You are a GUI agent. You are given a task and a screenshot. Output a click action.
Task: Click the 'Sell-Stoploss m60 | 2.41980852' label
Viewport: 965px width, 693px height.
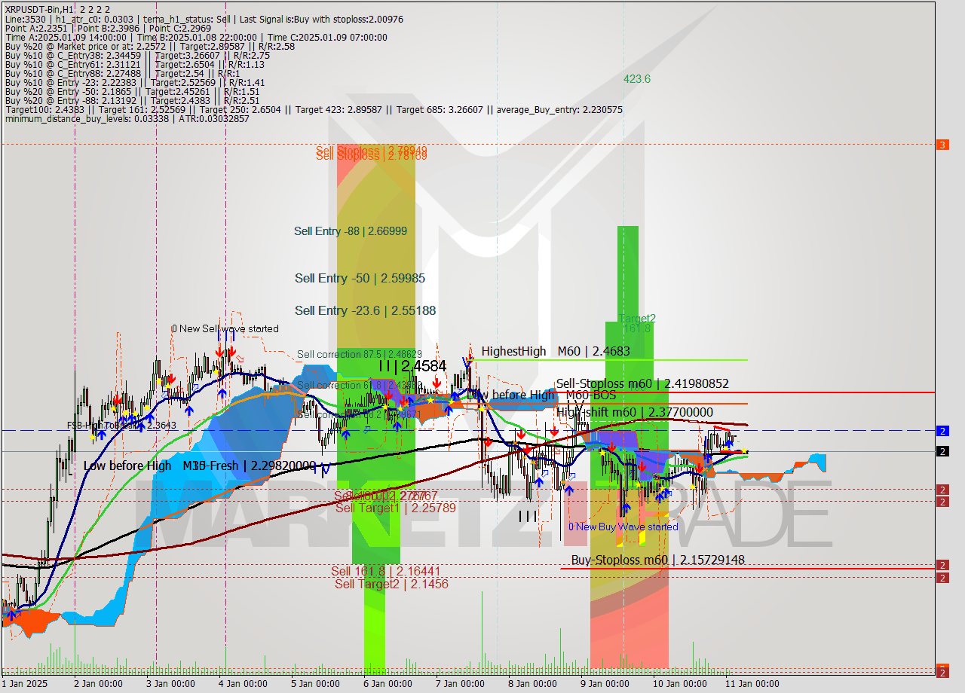tap(642, 384)
